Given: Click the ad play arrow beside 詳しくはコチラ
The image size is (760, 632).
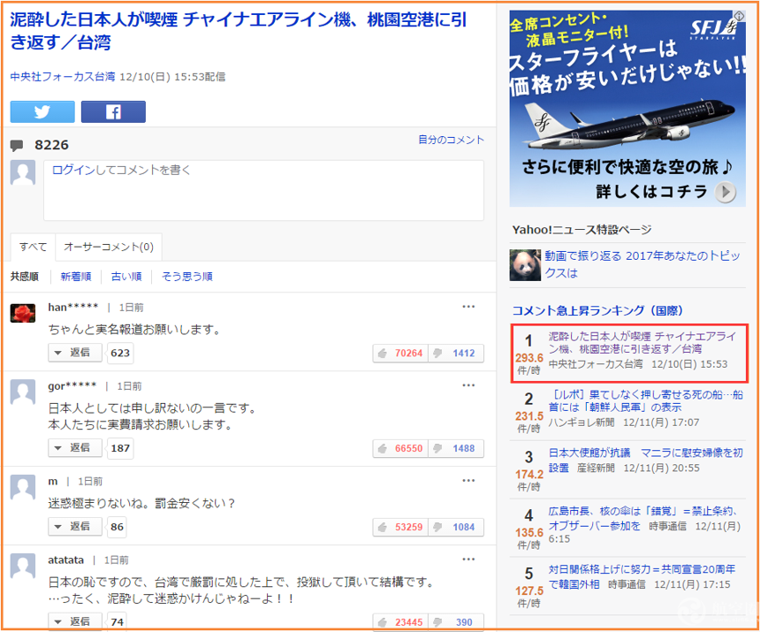Looking at the screenshot, I should coord(726,192).
